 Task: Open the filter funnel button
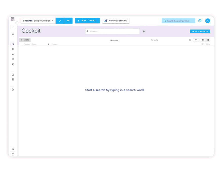[x=196, y=40]
